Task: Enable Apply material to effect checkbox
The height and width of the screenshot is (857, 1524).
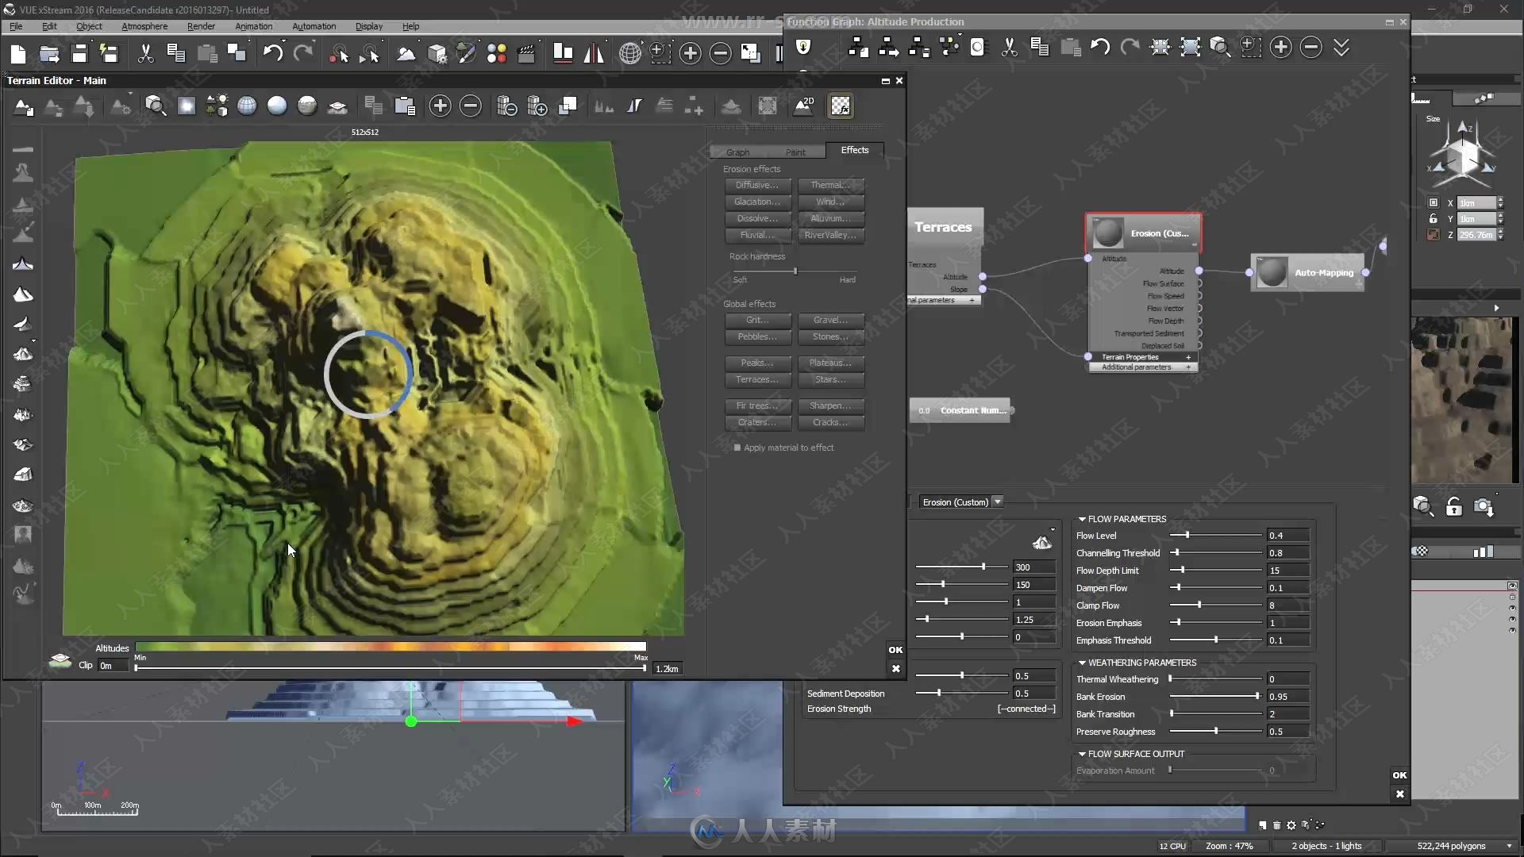Action: coord(736,447)
